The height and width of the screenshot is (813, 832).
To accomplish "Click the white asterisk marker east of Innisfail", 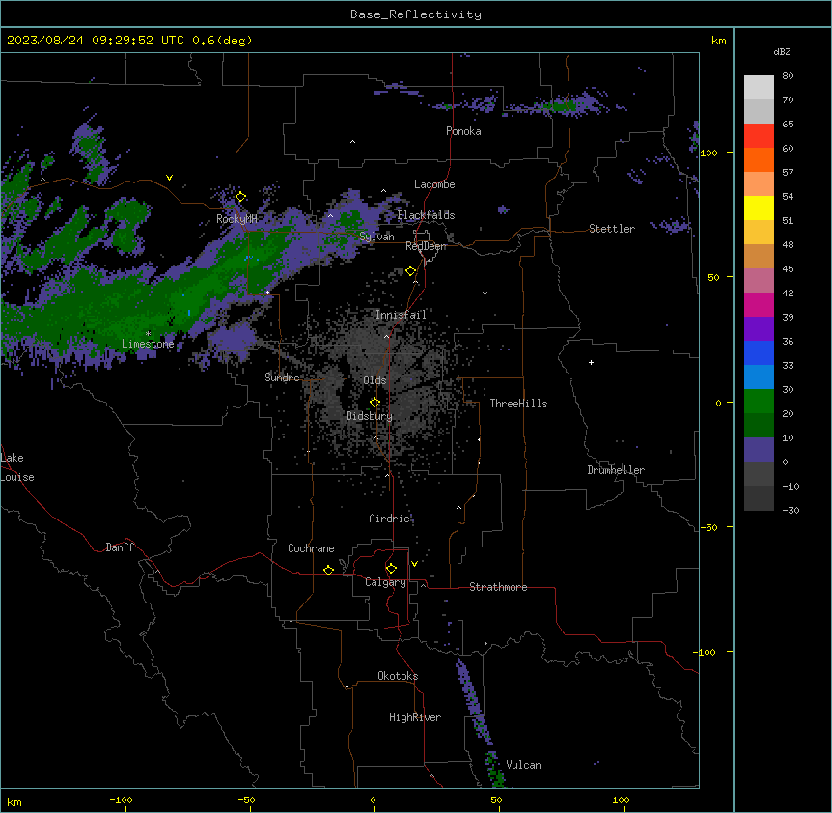I will (x=485, y=293).
